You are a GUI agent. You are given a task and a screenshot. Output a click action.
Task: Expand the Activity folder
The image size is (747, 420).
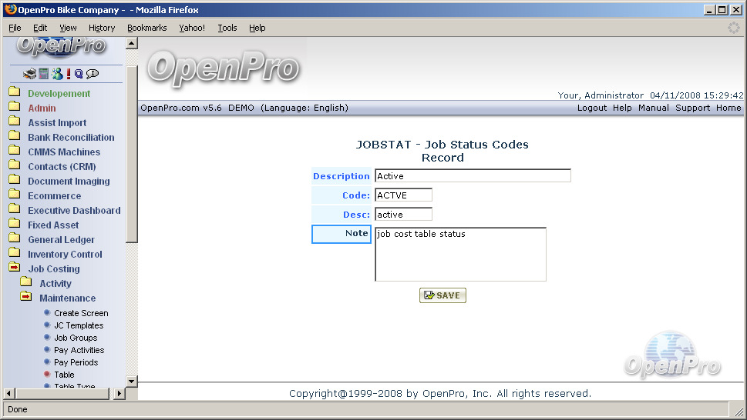tap(26, 283)
